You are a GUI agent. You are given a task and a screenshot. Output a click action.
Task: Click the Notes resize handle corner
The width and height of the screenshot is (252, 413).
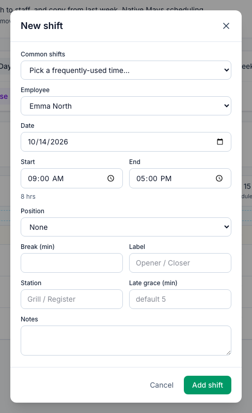(228, 353)
